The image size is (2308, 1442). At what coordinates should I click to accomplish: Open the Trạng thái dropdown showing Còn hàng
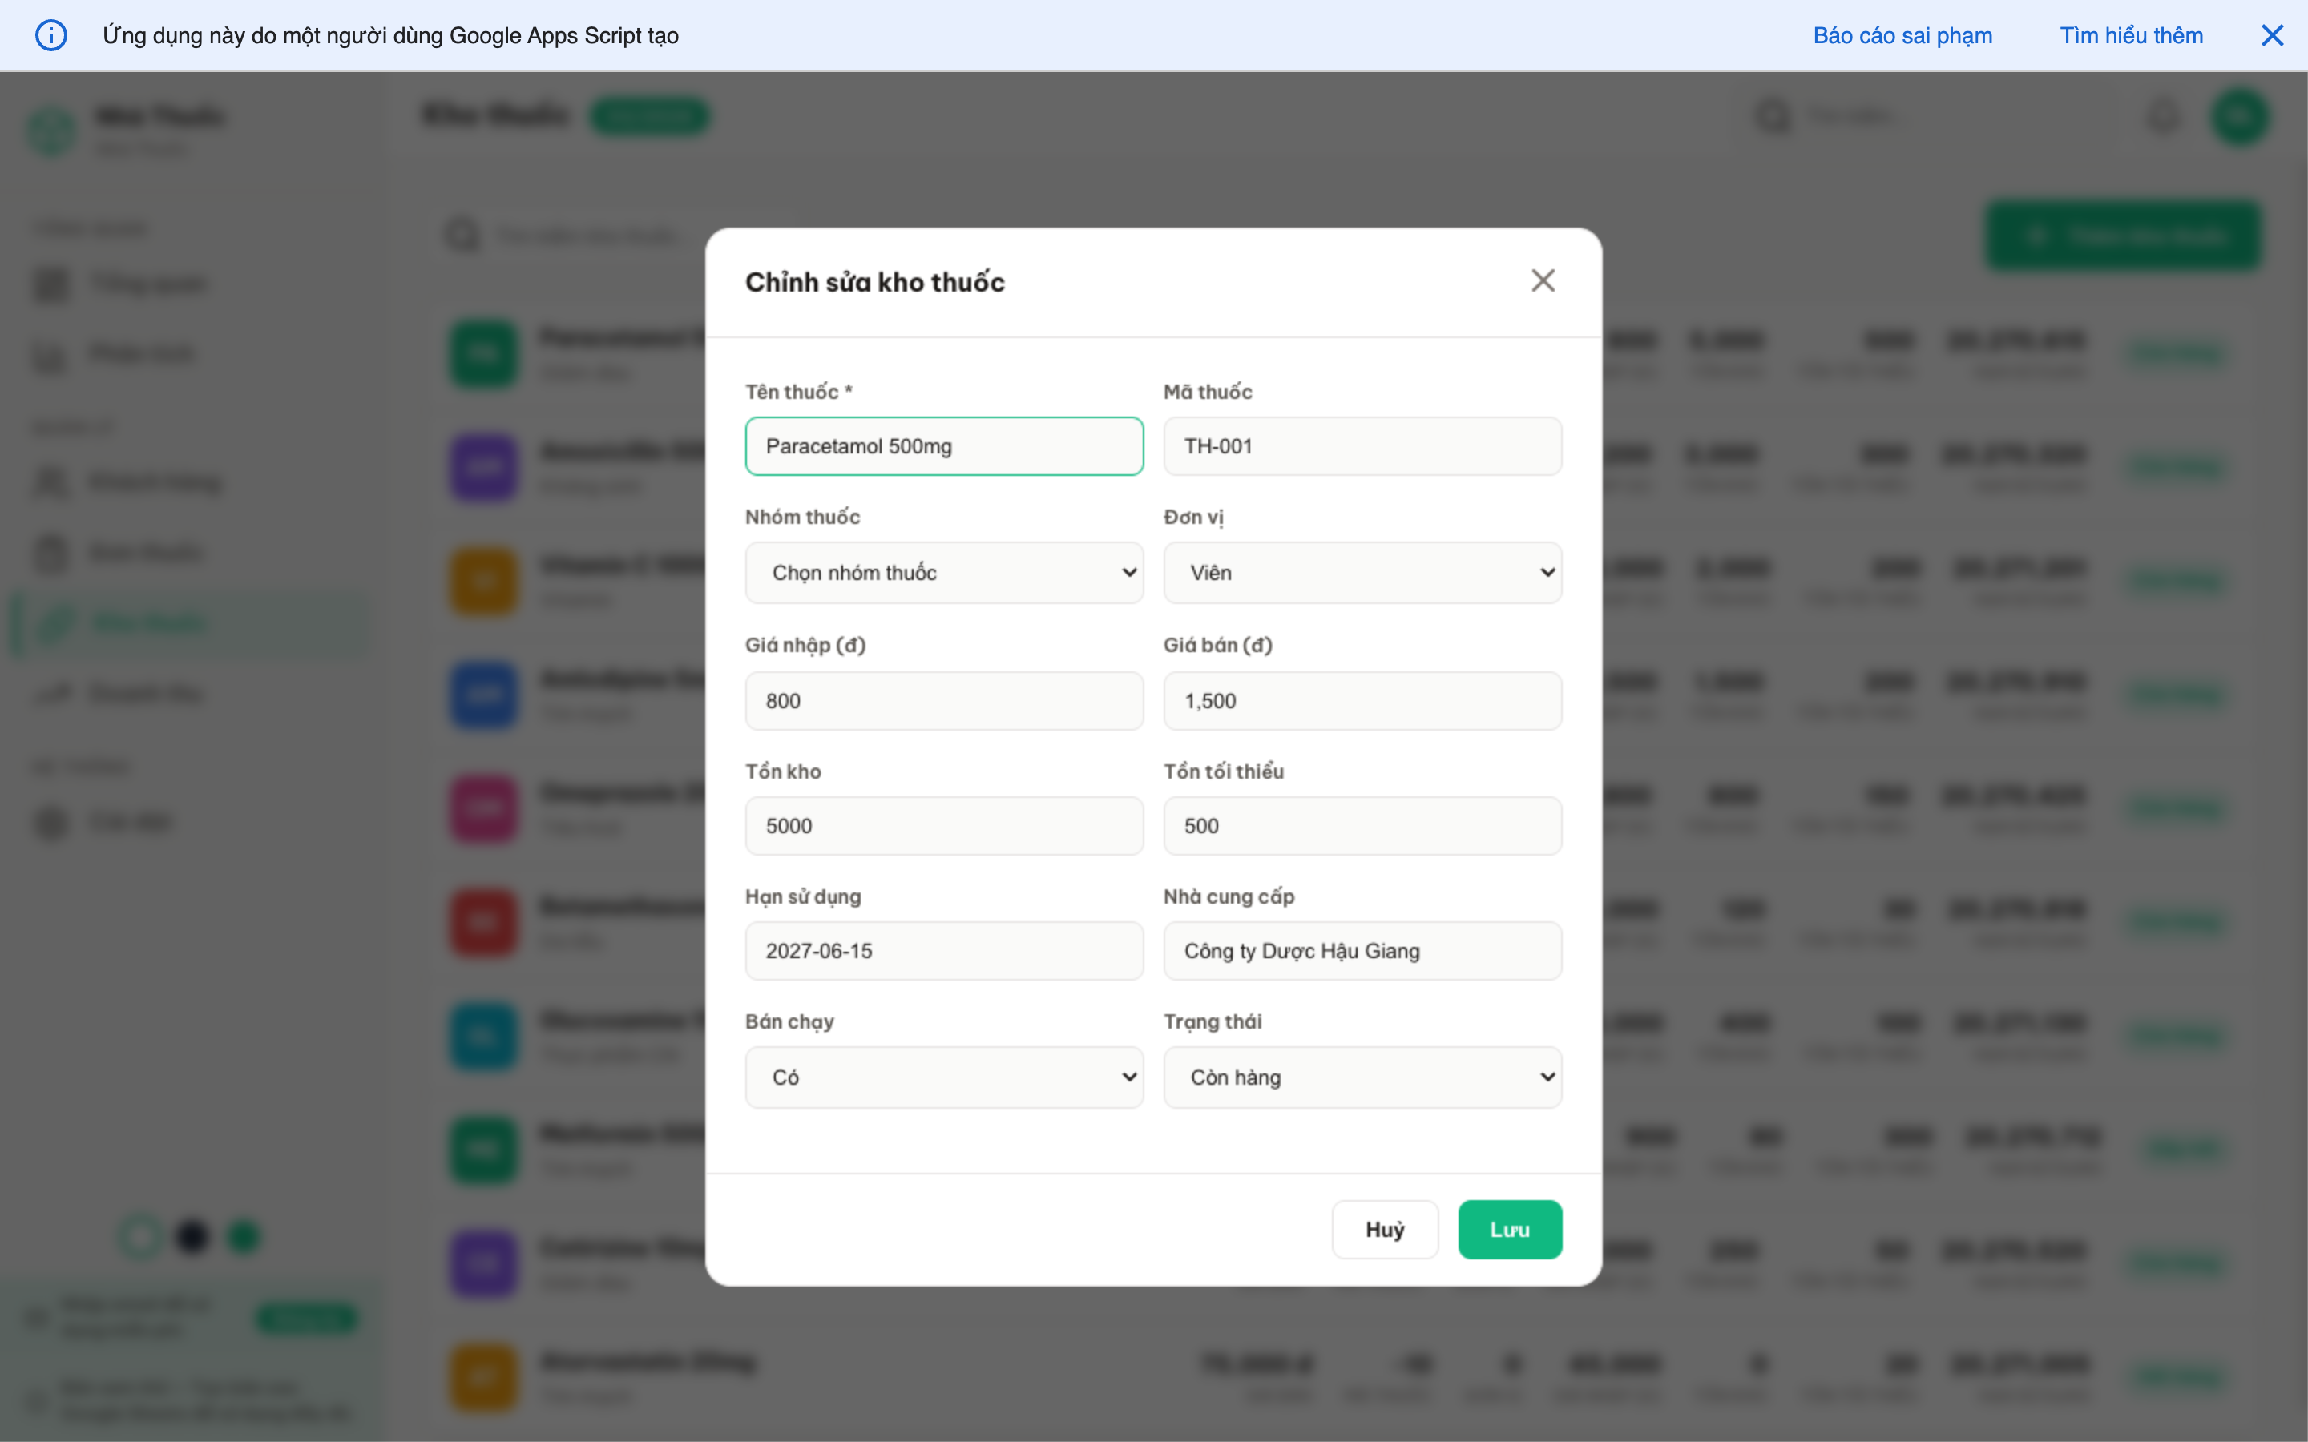[1361, 1077]
